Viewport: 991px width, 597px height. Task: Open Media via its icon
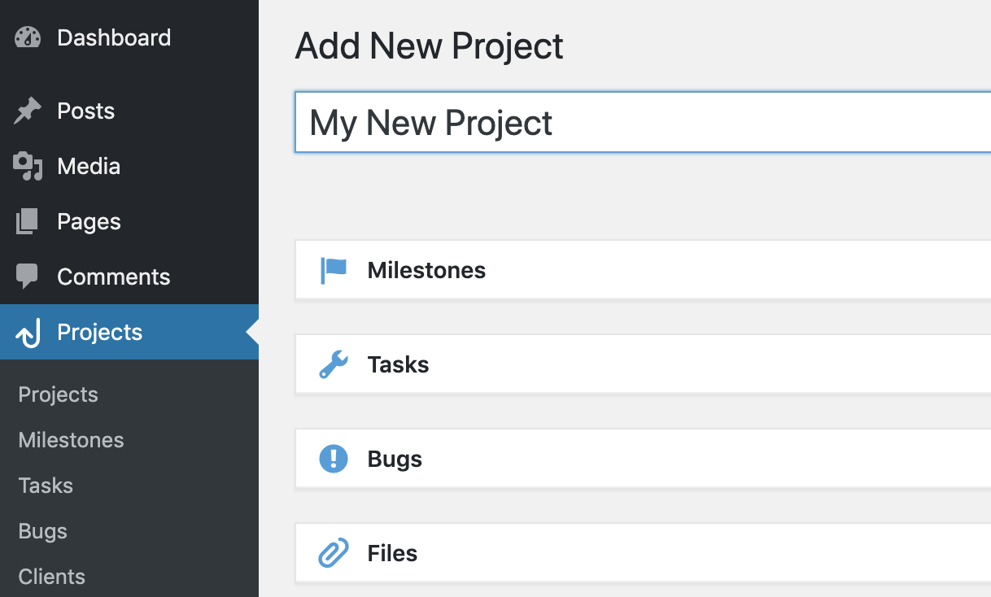tap(28, 166)
